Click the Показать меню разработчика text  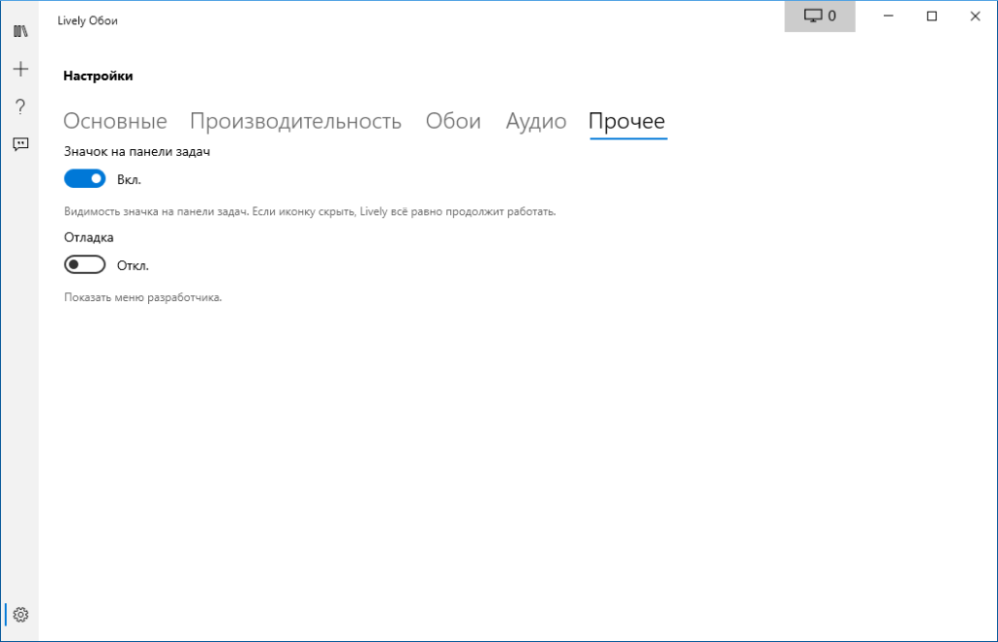(x=142, y=296)
